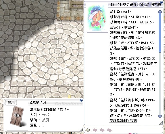Click the ghoul card eye image
Viewport: 165px width, 134px height.
click(x=17, y=116)
